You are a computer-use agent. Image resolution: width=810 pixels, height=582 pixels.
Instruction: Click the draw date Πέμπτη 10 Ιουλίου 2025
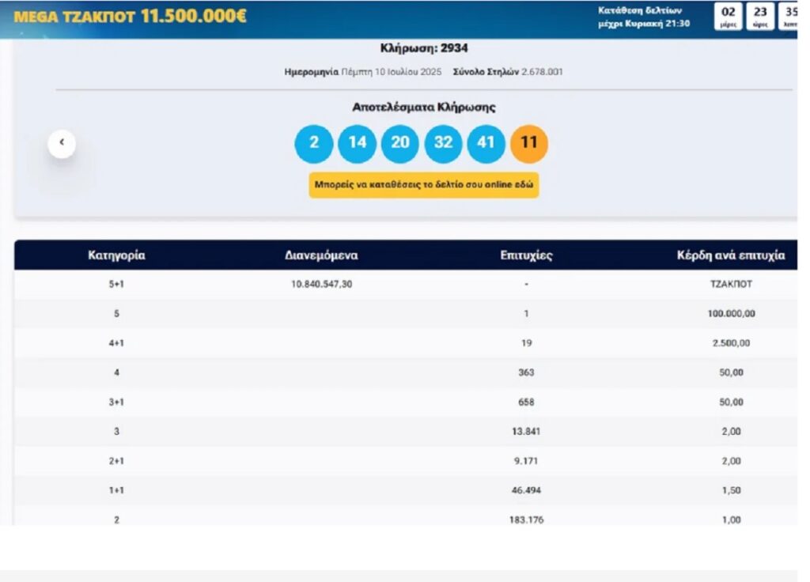point(392,72)
